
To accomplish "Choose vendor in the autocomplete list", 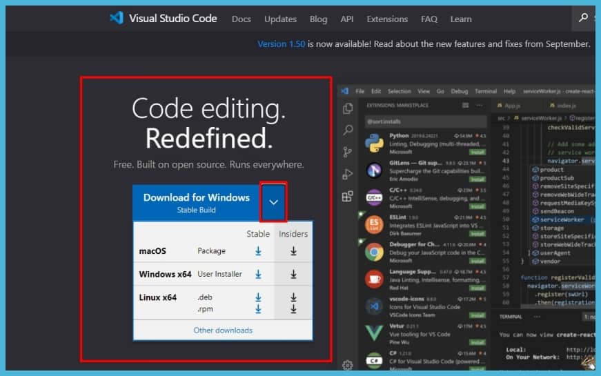I will click(x=550, y=261).
